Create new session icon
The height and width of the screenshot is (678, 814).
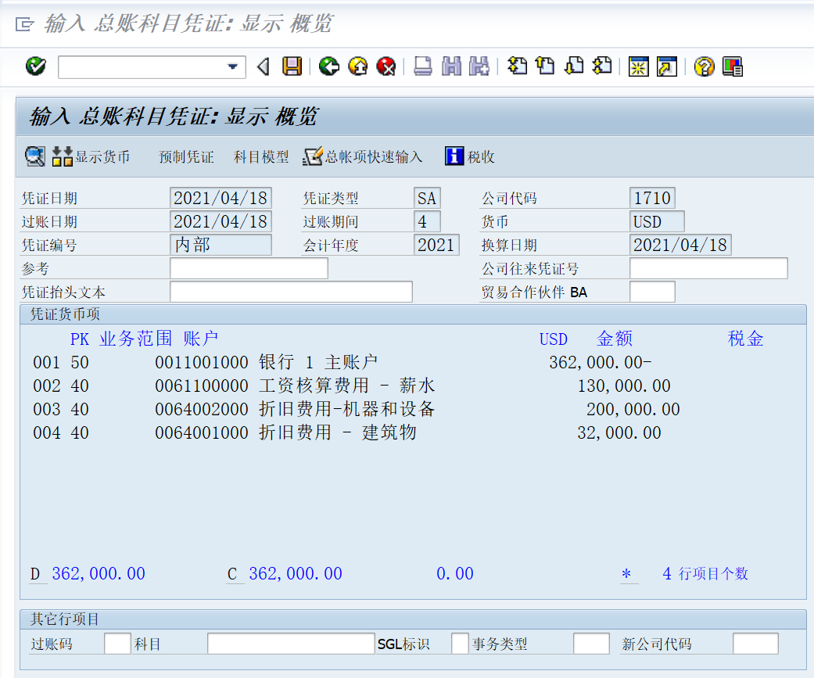pyautogui.click(x=639, y=66)
